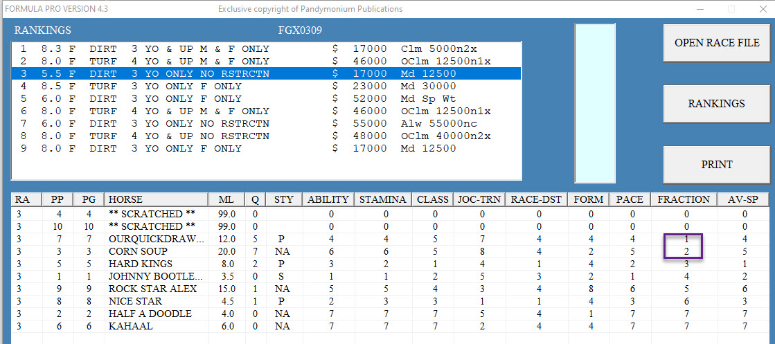Select horse JOHNNY BOOTLE...
This screenshot has height=344, width=775.
[x=156, y=276]
